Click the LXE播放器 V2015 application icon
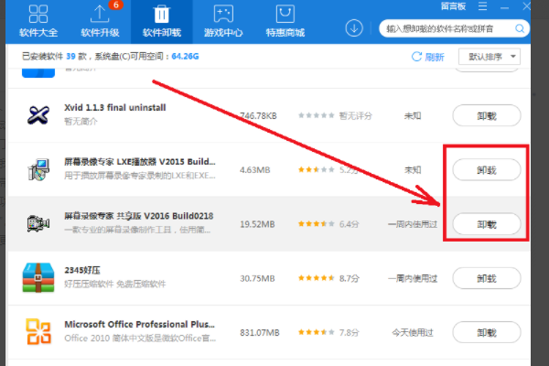This screenshot has height=366, width=549. coord(38,169)
